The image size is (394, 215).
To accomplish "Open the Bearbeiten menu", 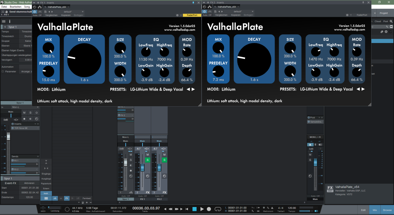I will [x=15, y=6].
